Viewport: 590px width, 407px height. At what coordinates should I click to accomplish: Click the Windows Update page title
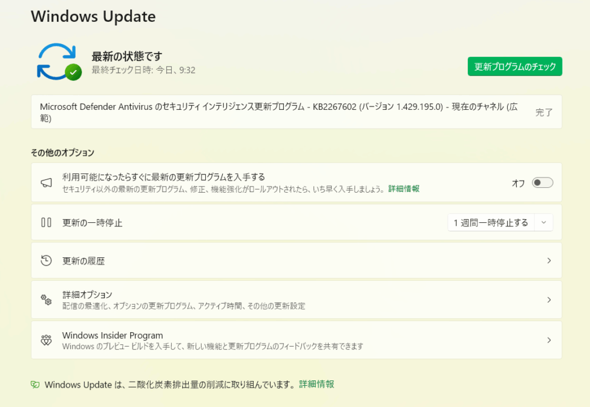[x=93, y=16]
